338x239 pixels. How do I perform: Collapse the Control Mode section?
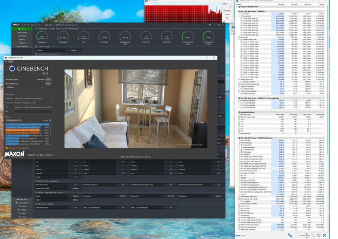(x=36, y=47)
